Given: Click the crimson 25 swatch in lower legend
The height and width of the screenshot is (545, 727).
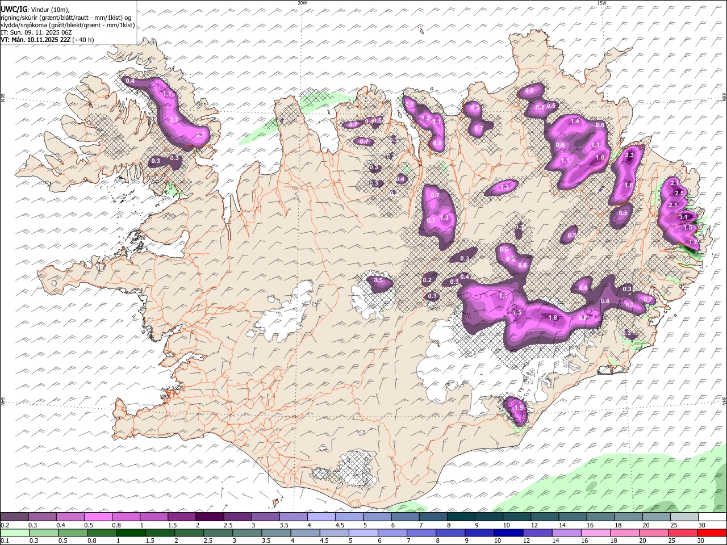Looking at the screenshot, I should [682, 533].
